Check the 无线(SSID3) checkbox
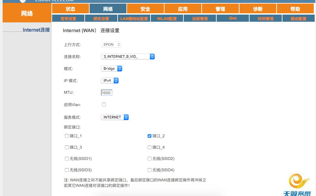The width and height of the screenshot is (316, 196). click(67, 170)
